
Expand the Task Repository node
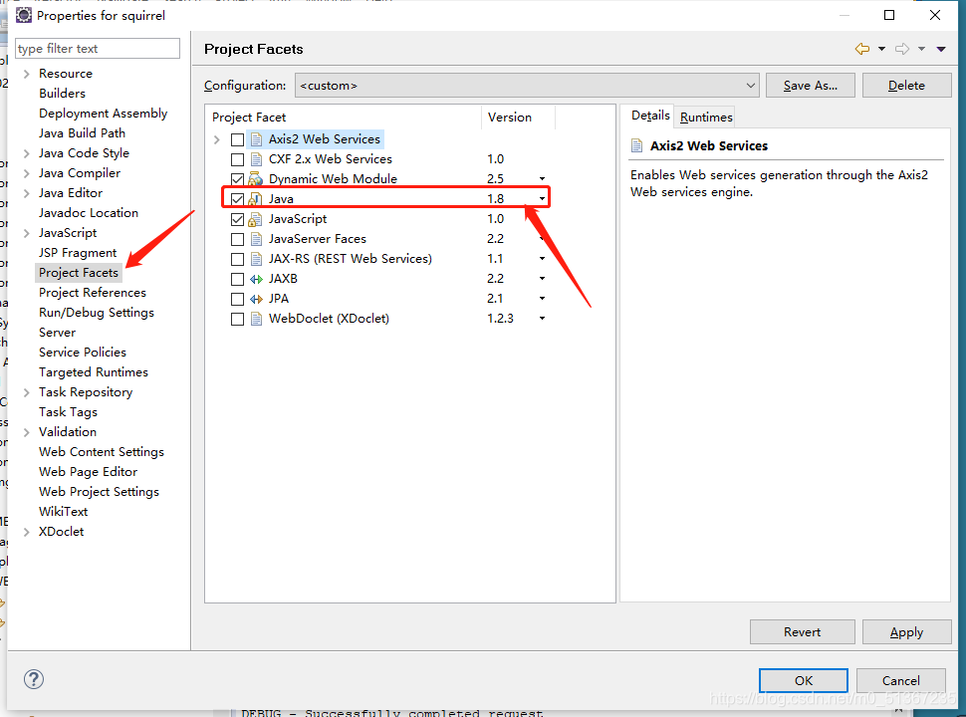(27, 392)
